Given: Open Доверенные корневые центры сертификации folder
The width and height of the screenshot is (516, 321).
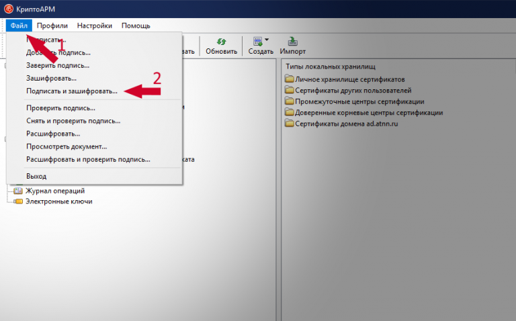Looking at the screenshot, I should point(364,113).
